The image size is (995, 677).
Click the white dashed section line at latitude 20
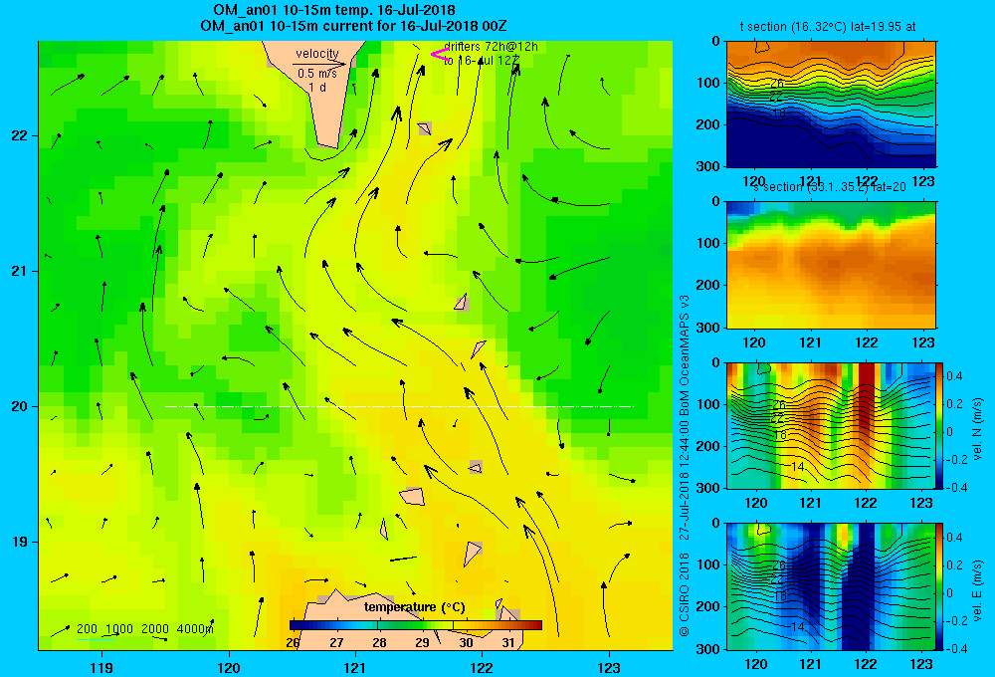pyautogui.click(x=399, y=406)
